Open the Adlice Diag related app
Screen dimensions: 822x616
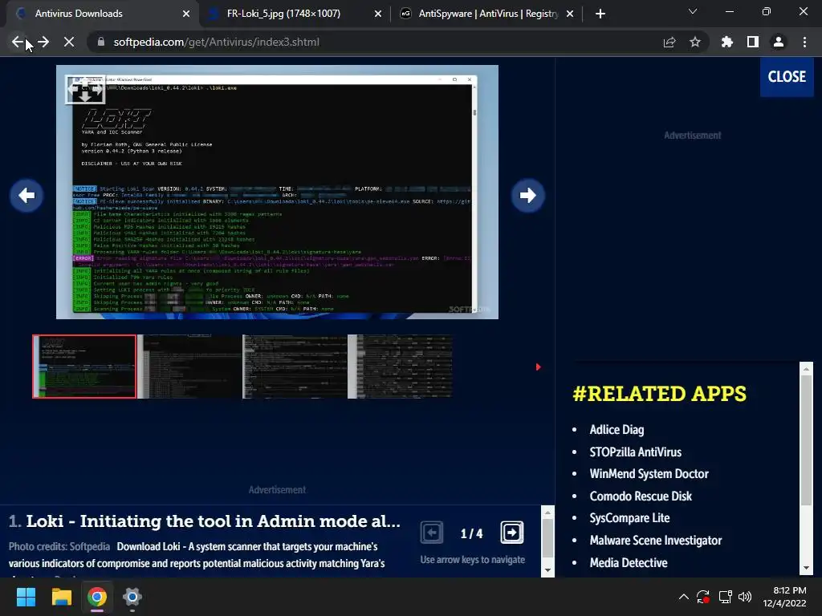(616, 430)
